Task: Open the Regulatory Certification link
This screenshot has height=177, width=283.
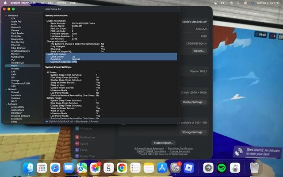Action: tap(180, 149)
